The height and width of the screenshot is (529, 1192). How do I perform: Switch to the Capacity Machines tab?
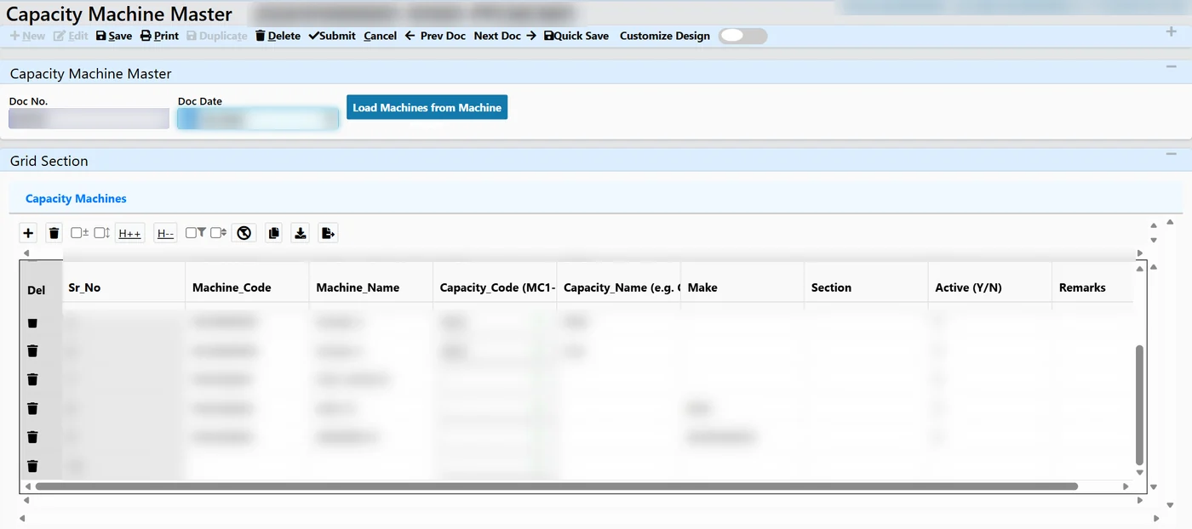(76, 198)
